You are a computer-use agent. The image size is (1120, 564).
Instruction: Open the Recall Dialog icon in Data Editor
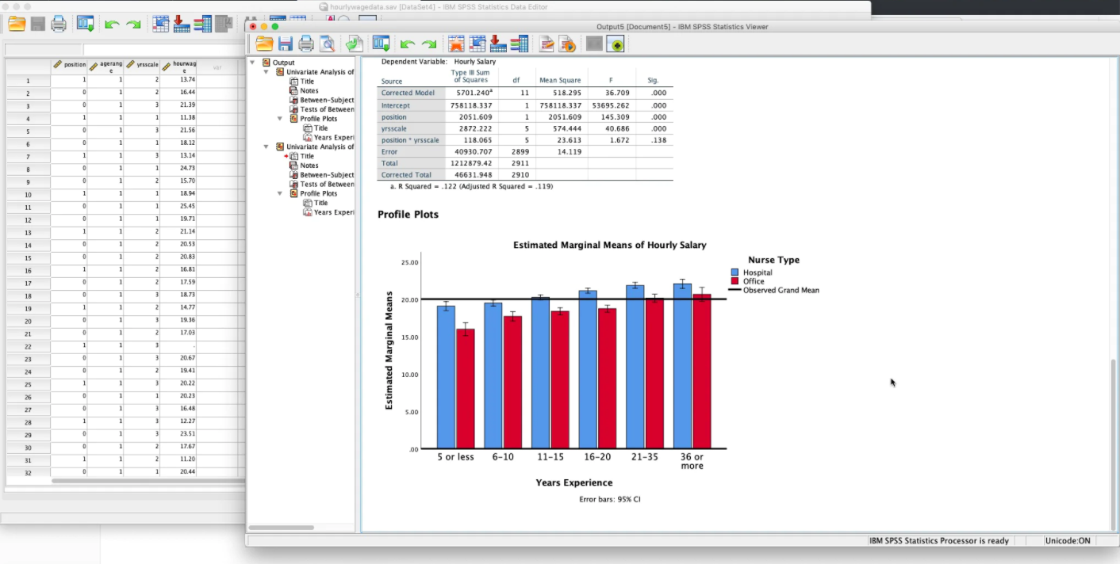[85, 24]
